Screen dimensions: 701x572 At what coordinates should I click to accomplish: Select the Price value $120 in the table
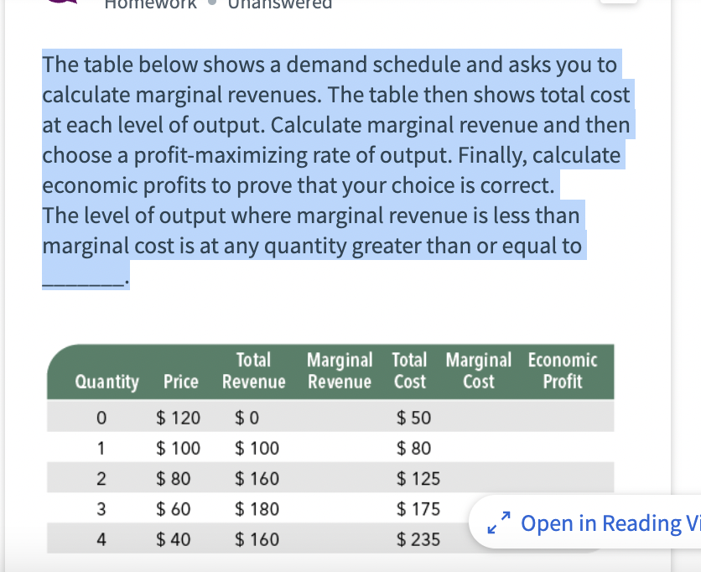pos(179,417)
